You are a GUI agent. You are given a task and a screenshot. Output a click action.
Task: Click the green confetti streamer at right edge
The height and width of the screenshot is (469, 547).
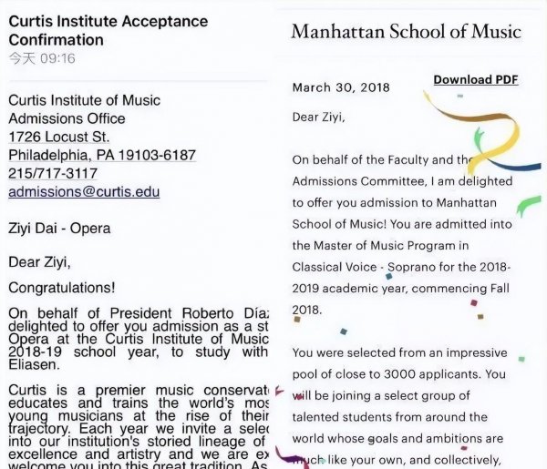[528, 207]
